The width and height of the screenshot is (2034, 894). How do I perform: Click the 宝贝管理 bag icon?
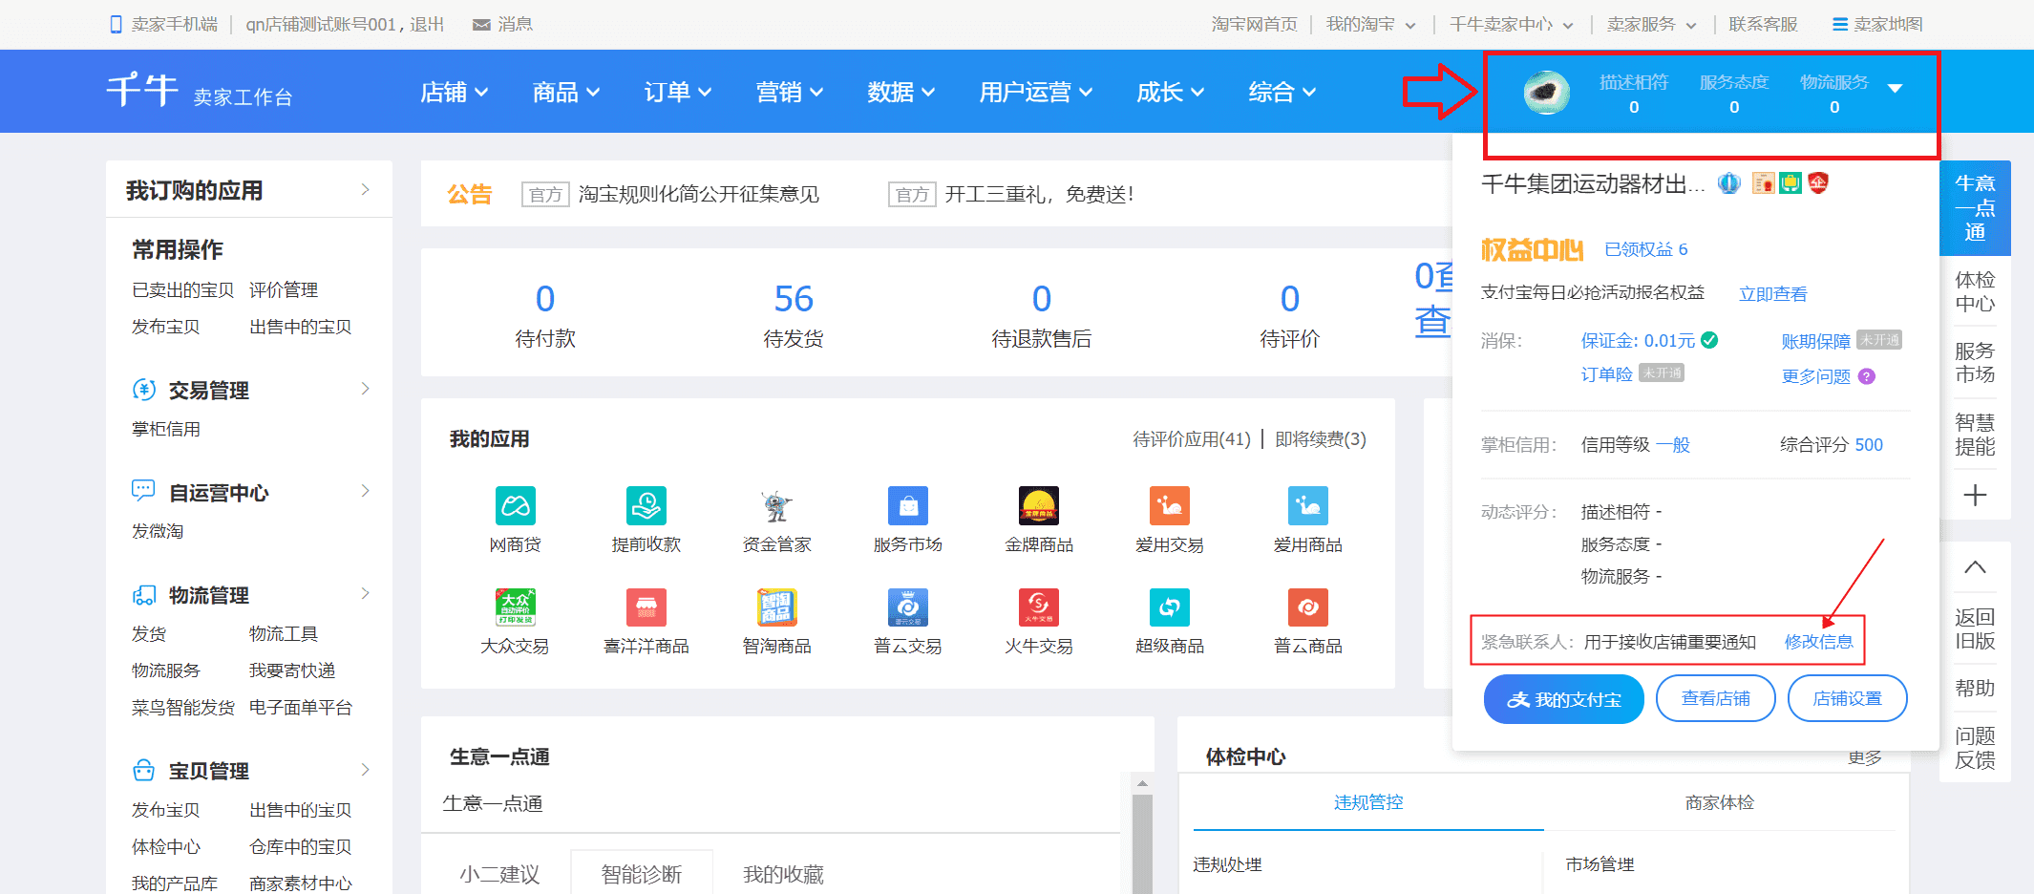click(x=144, y=770)
